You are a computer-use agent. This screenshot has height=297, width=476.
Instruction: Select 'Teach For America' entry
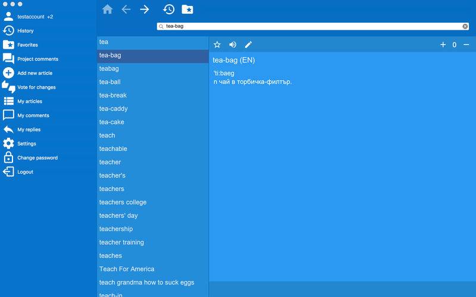(153, 269)
